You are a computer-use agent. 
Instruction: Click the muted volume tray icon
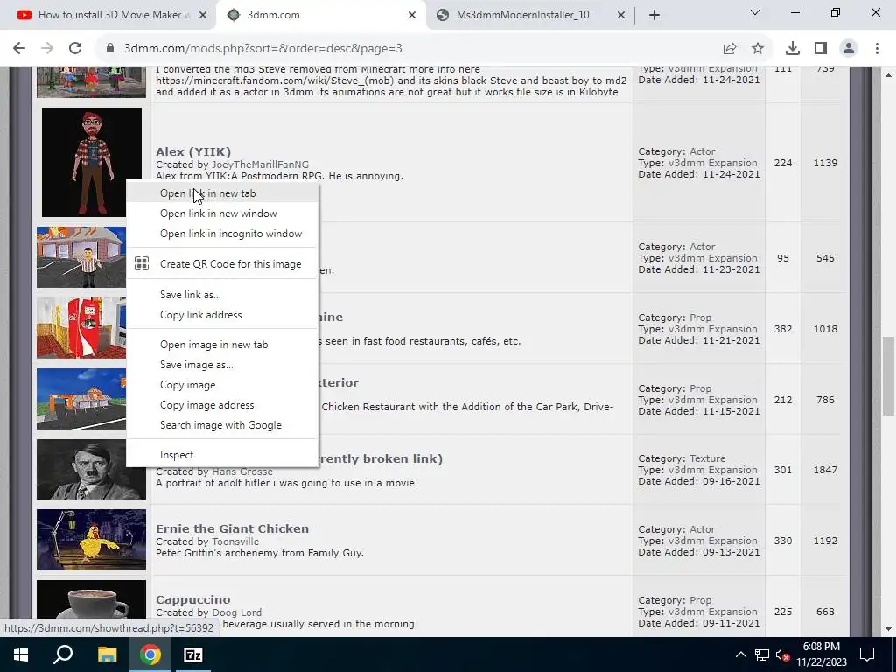[783, 654]
